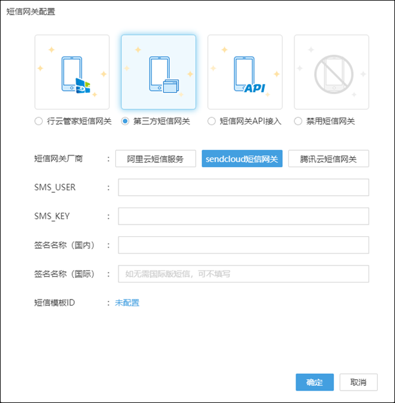This screenshot has width=395, height=403.
Task: Enable the 短信网关API接入 radio option
Action: pos(211,121)
